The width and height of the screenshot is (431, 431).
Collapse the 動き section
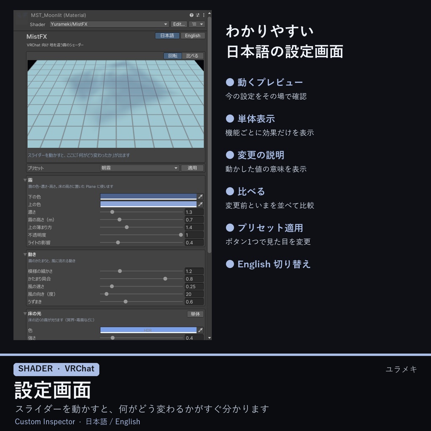[x=25, y=254]
